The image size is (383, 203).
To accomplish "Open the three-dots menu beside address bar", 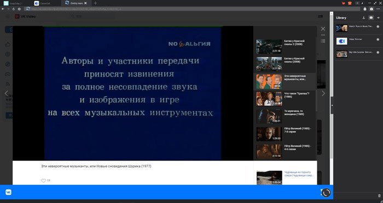I will point(378,9).
